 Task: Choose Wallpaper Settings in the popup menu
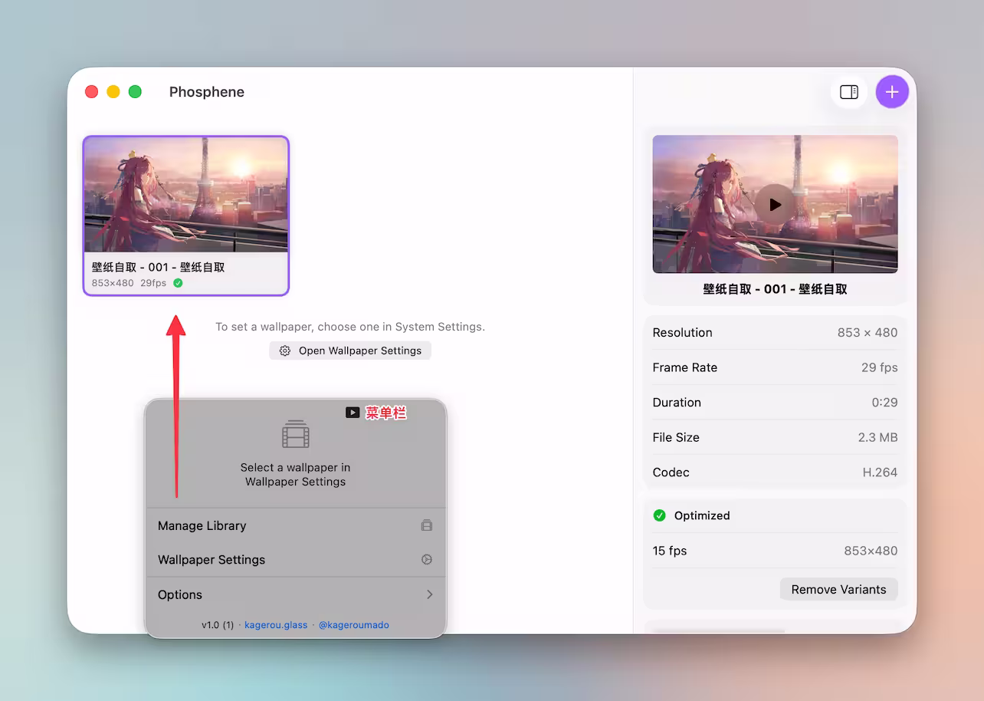[x=295, y=560]
